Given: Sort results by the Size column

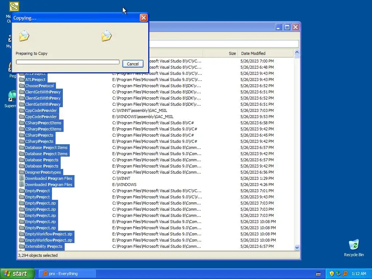Looking at the screenshot, I should (x=220, y=53).
